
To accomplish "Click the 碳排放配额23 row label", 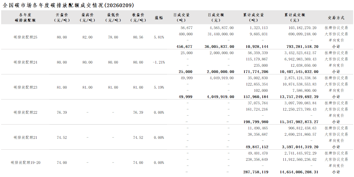I will (x=25, y=88).
